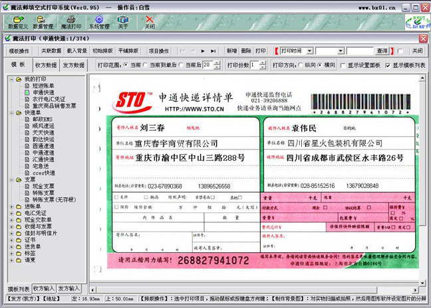The image size is (431, 308).
Task: Click the red X 关闭 toolbar icon
Action: point(150,22)
